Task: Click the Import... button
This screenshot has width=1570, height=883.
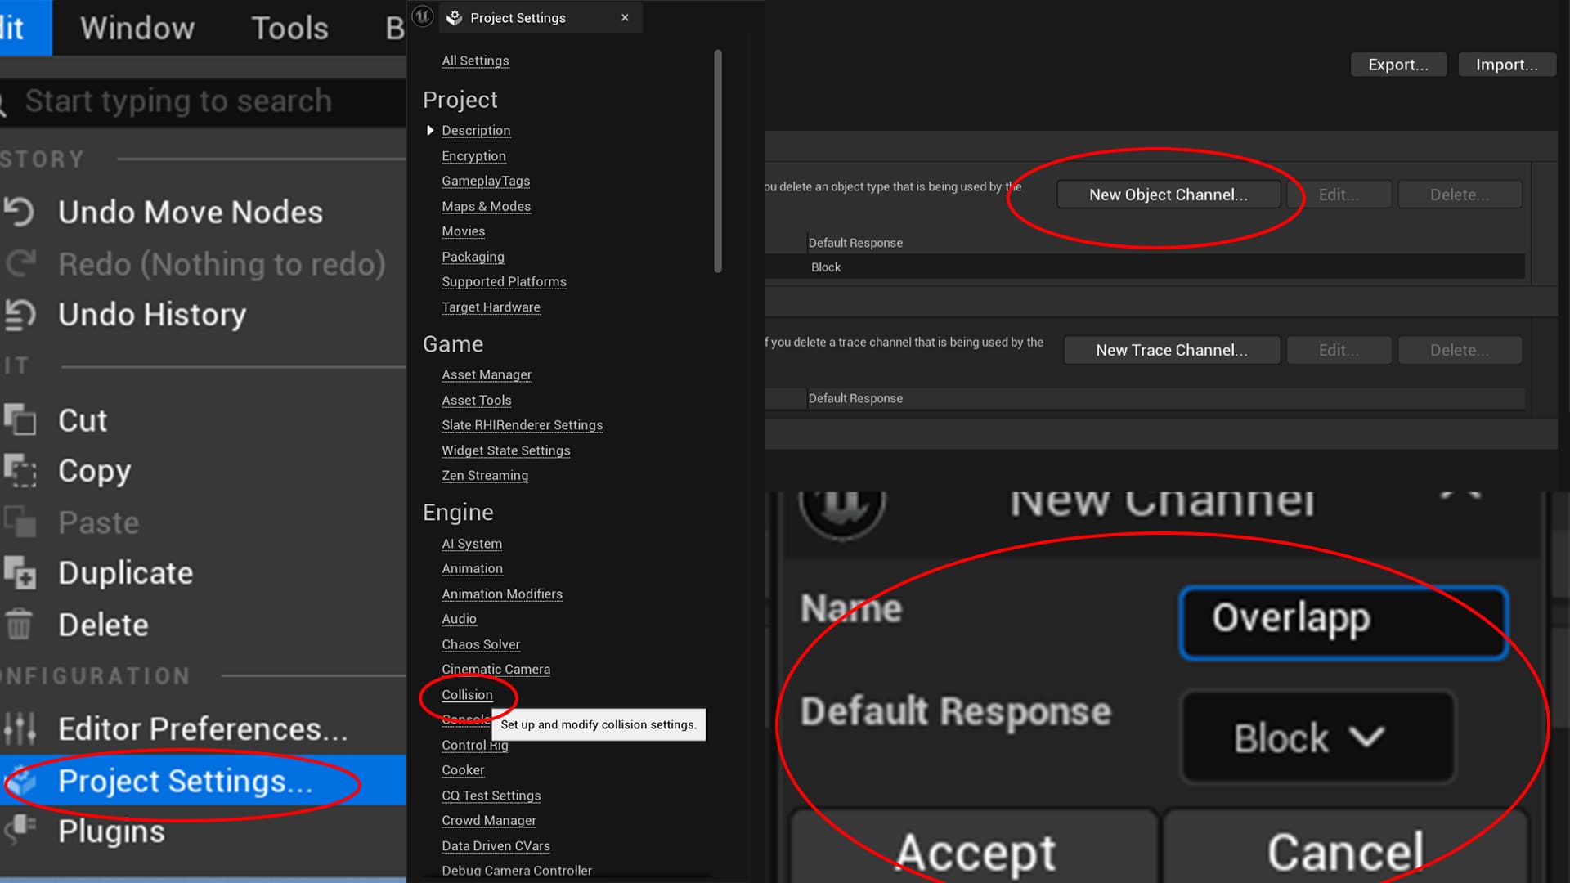Action: tap(1507, 65)
